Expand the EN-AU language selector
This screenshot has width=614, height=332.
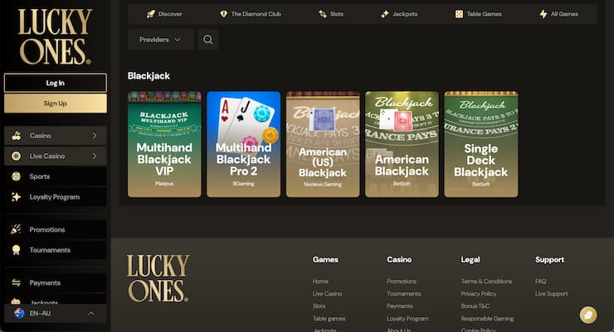(56, 313)
